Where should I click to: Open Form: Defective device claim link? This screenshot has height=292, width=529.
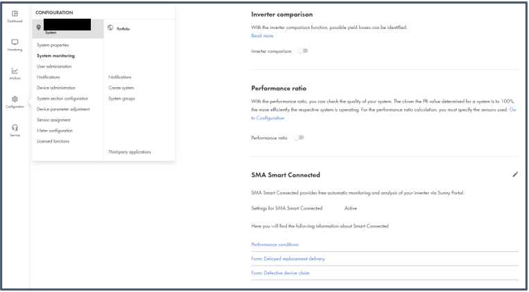[x=280, y=273]
